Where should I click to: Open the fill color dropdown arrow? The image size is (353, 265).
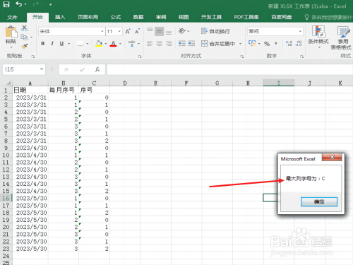(106, 44)
